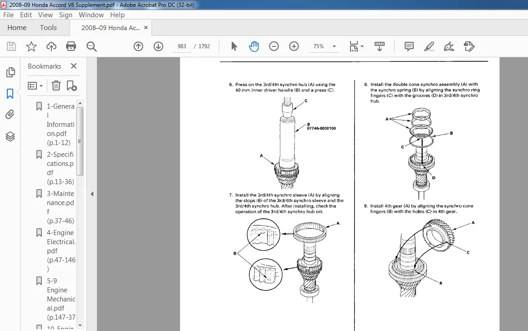Zoom out with the minus icon

pyautogui.click(x=274, y=46)
